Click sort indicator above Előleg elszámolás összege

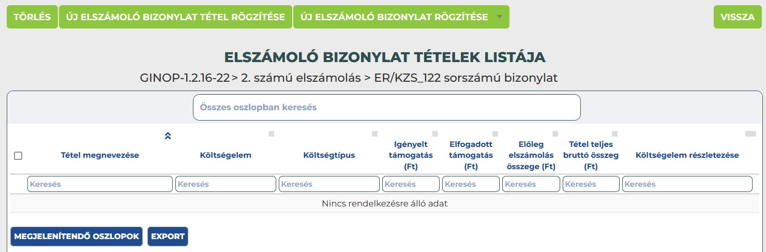(x=555, y=134)
